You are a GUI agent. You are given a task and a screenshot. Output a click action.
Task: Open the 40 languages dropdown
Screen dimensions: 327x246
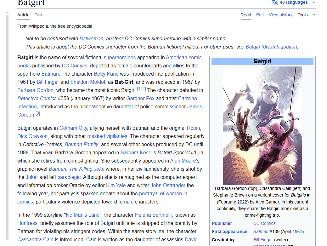[294, 2]
